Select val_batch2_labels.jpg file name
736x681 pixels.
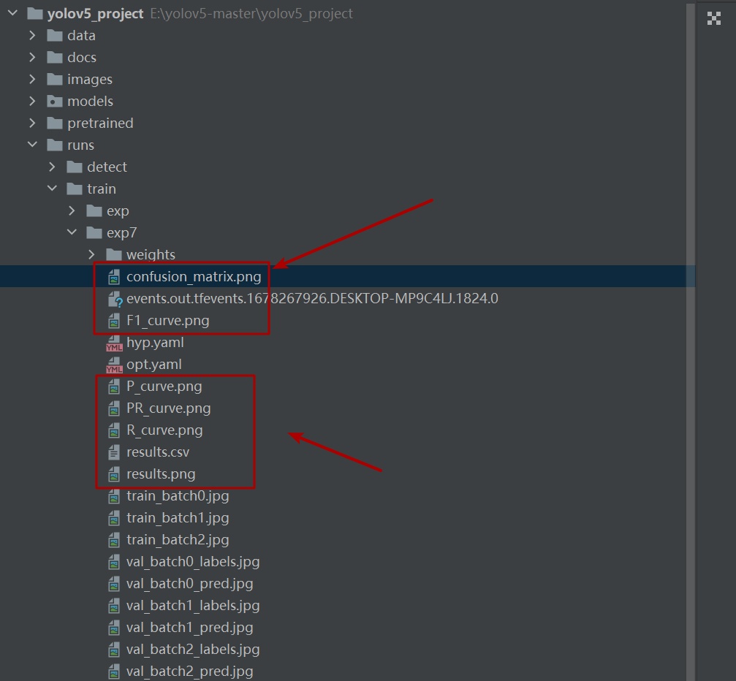[193, 650]
